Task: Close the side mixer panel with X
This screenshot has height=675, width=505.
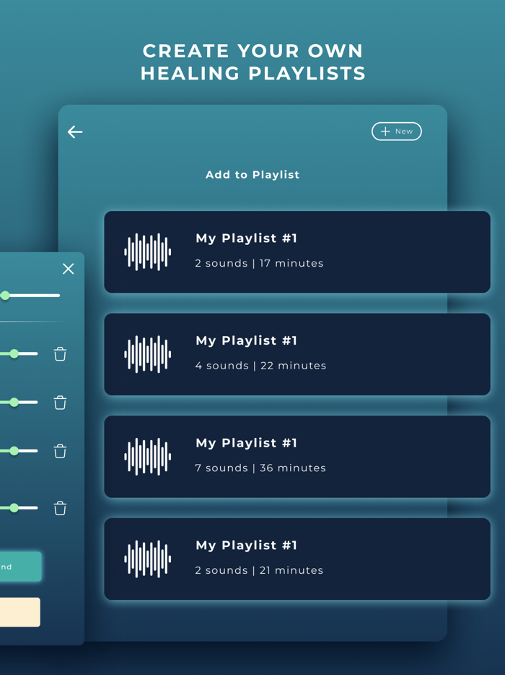Action: tap(69, 269)
